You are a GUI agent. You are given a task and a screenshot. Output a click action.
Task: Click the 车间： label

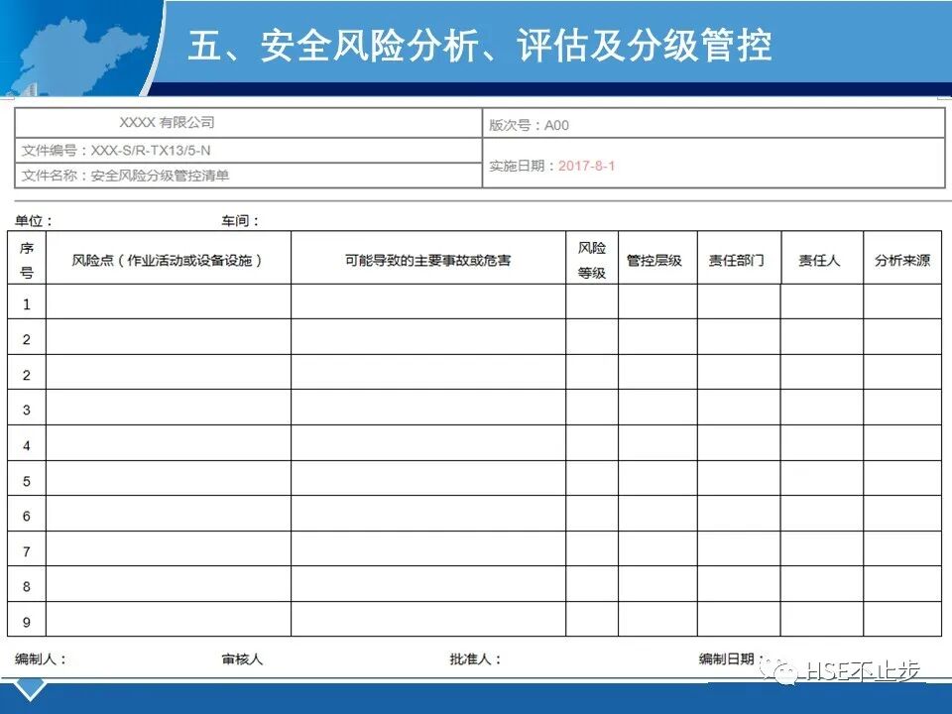[x=240, y=221]
